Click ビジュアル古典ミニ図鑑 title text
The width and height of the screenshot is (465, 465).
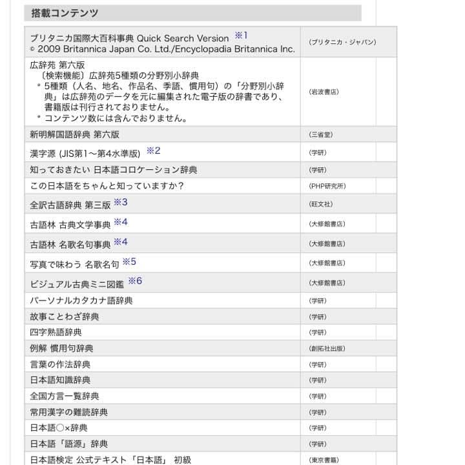(77, 284)
